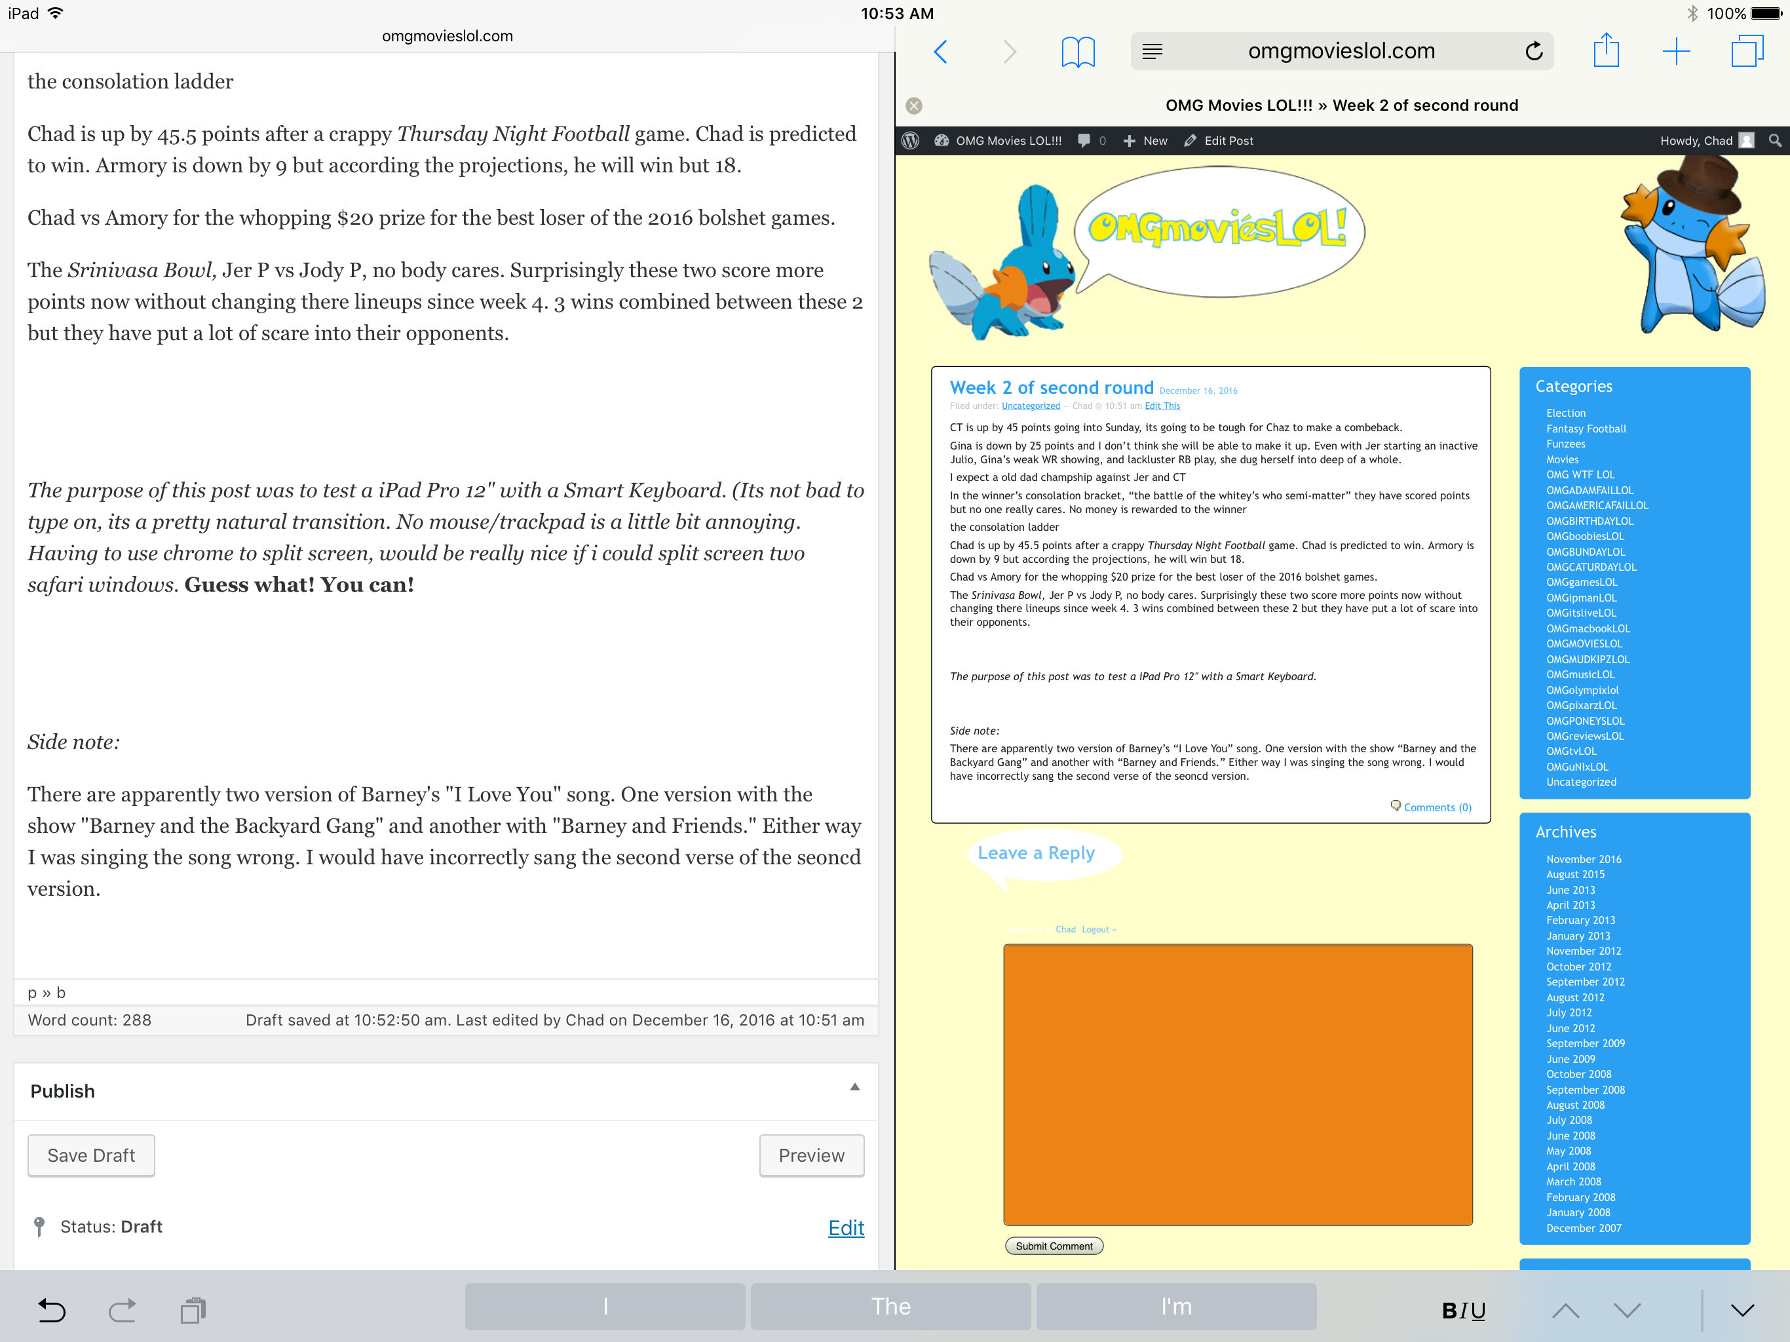Open Week 2 of second round title
The width and height of the screenshot is (1790, 1342).
coord(1051,388)
